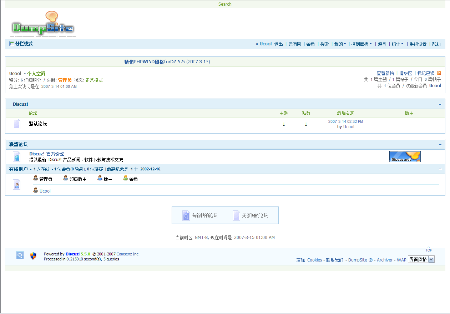Image resolution: width=450 pixels, height=314 pixels.
Task: Click the Search link at top
Action: point(225,4)
